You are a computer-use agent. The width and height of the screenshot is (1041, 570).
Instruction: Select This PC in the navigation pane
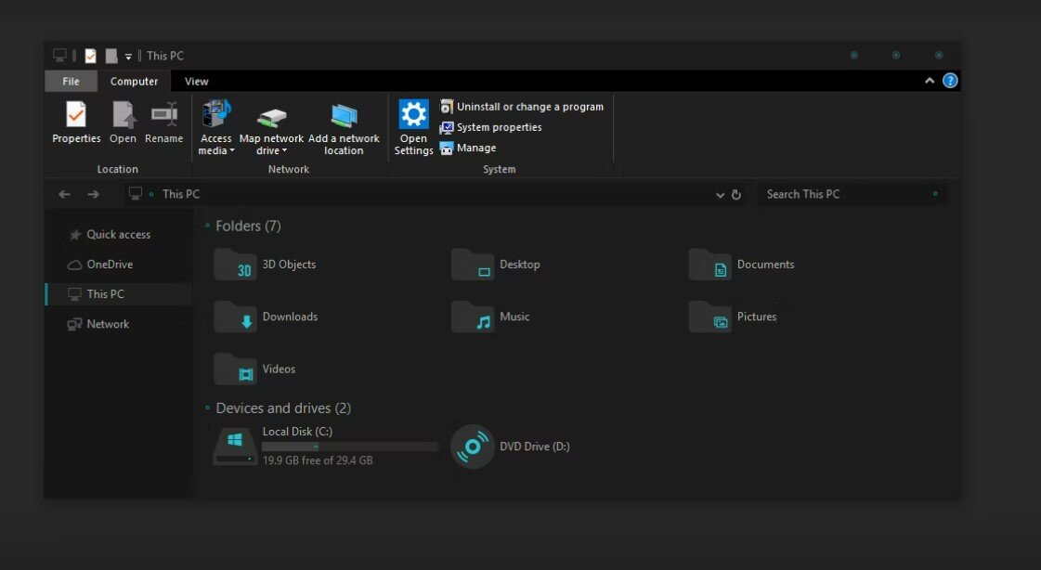point(118,294)
